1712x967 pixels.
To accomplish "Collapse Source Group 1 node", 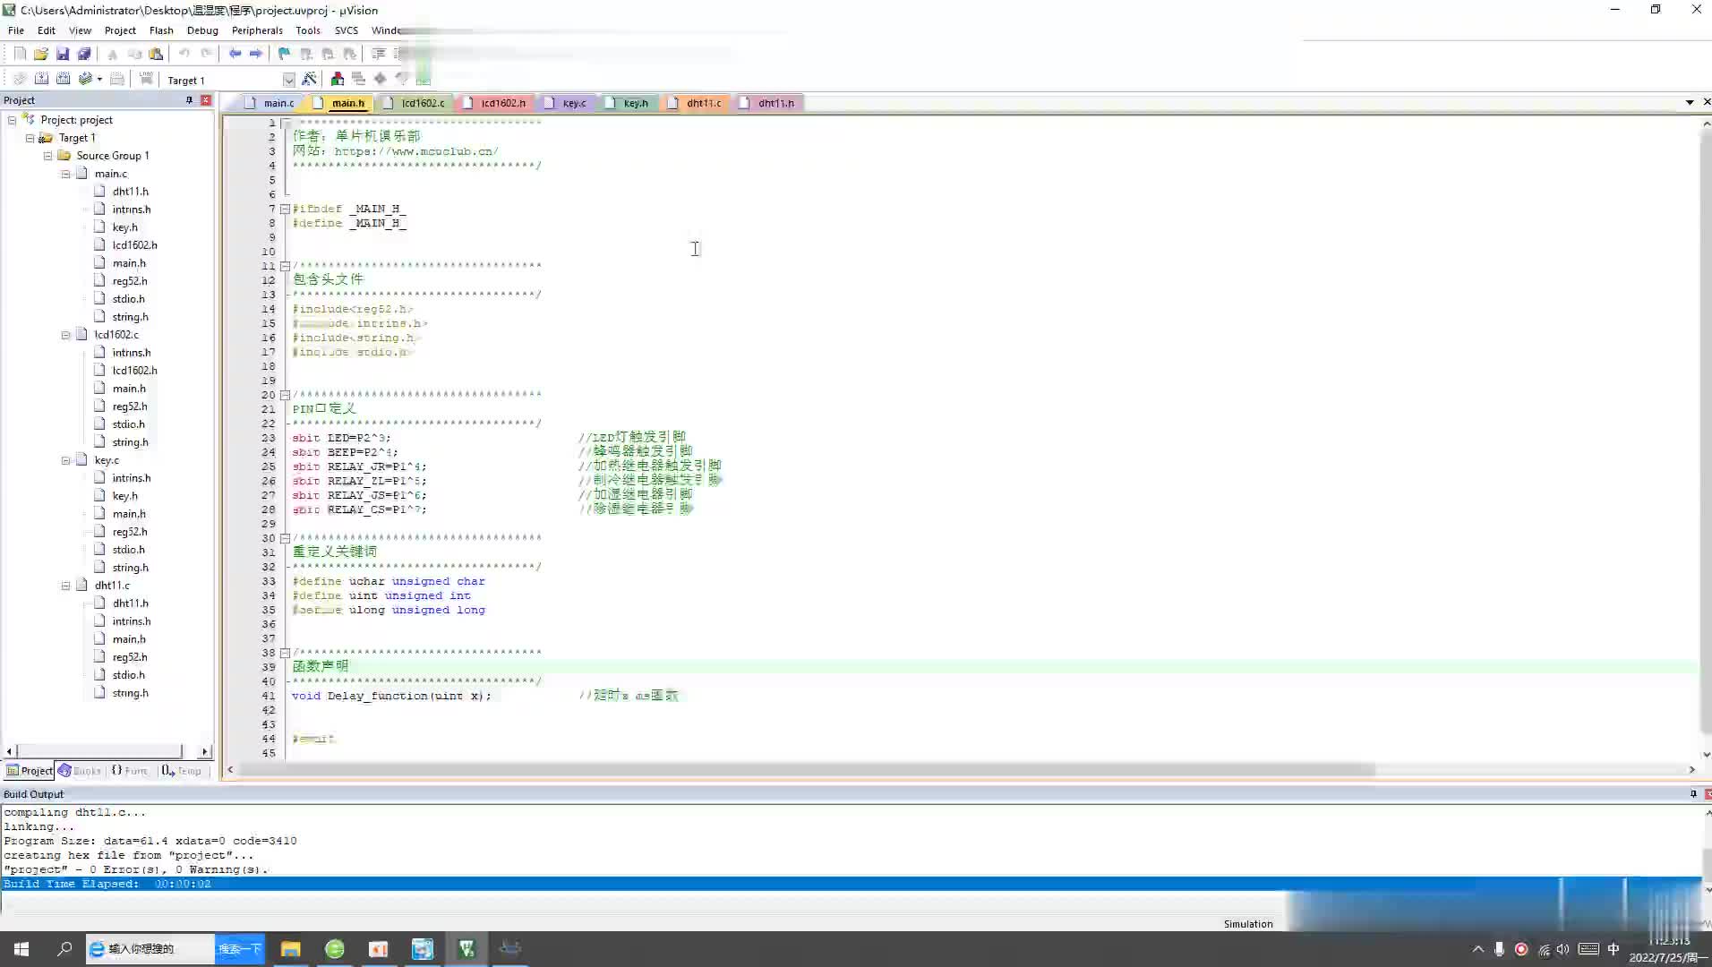I will 47,156.
